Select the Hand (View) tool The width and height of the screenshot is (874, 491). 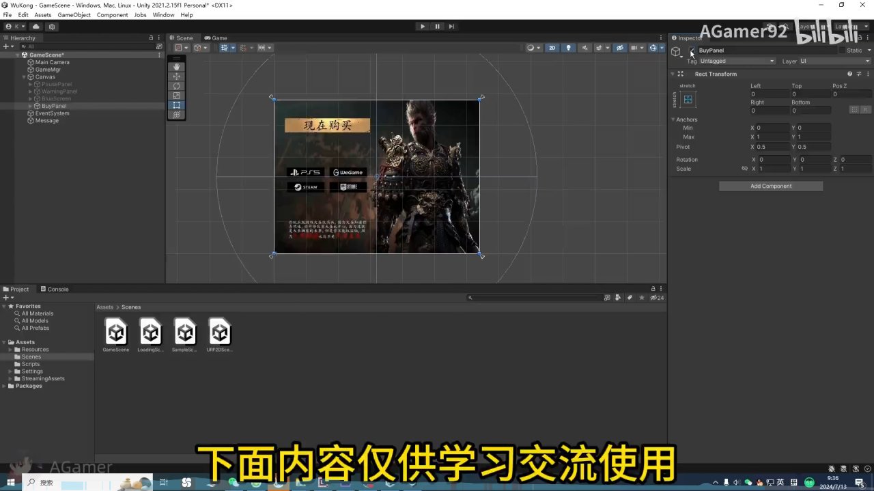point(177,67)
